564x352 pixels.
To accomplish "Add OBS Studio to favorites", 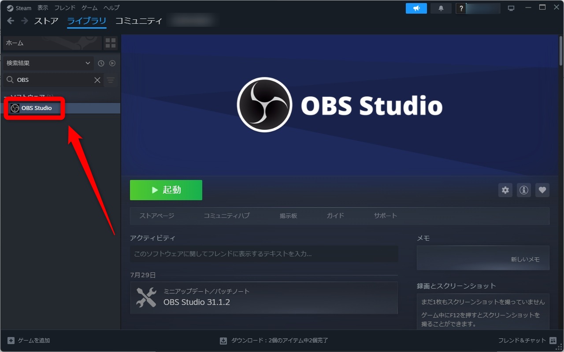I will pos(542,190).
